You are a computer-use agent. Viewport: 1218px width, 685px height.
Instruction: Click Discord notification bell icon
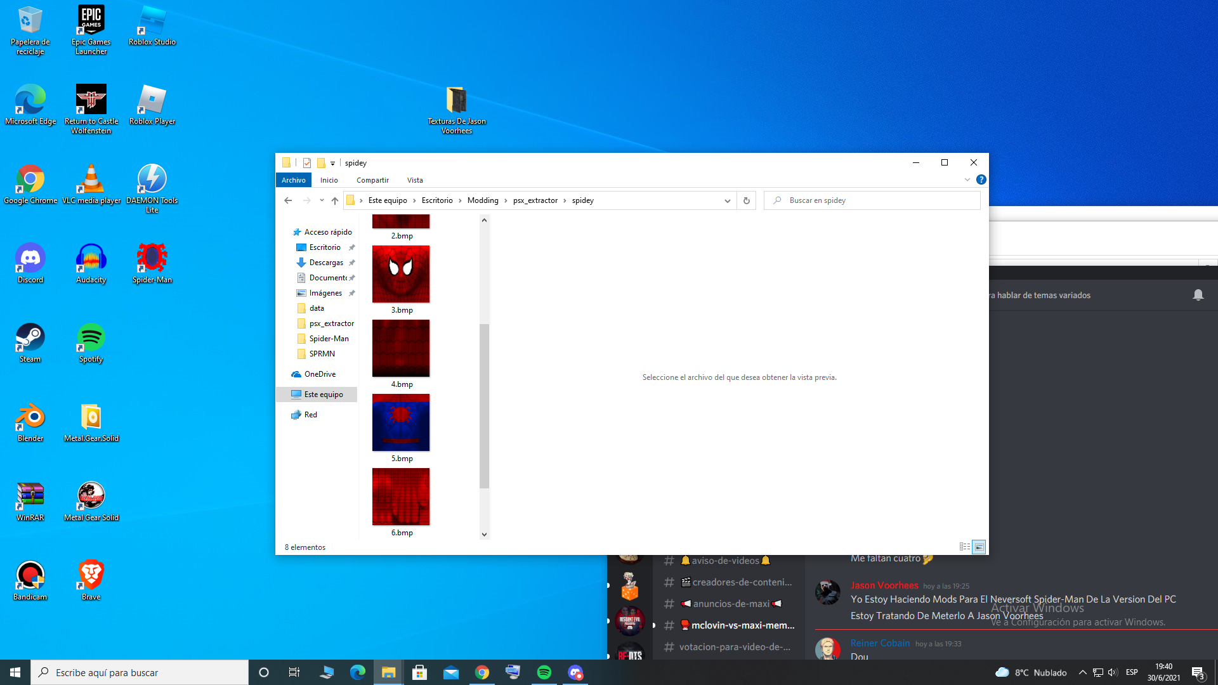[x=1198, y=295]
